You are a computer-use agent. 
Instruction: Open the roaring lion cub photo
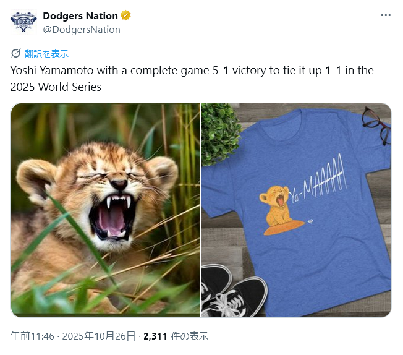105,210
